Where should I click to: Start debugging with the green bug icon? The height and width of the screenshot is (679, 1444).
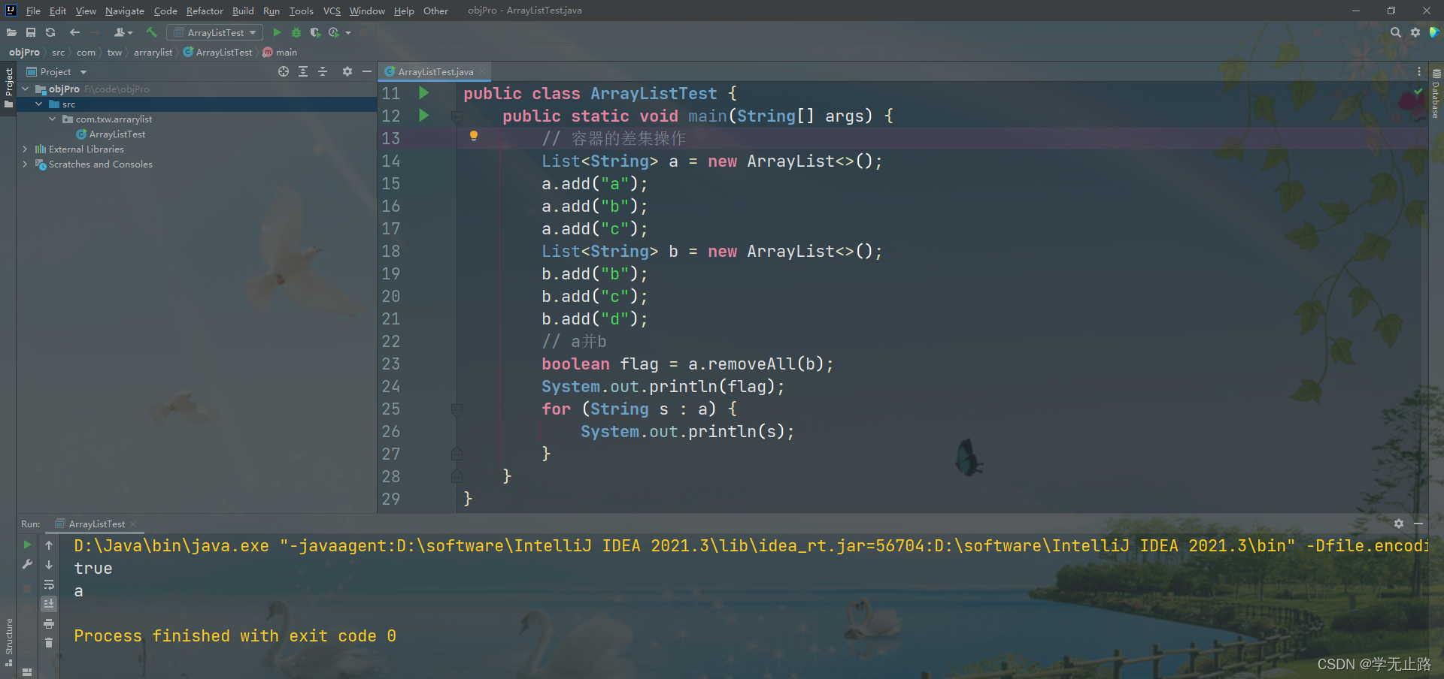(x=296, y=32)
